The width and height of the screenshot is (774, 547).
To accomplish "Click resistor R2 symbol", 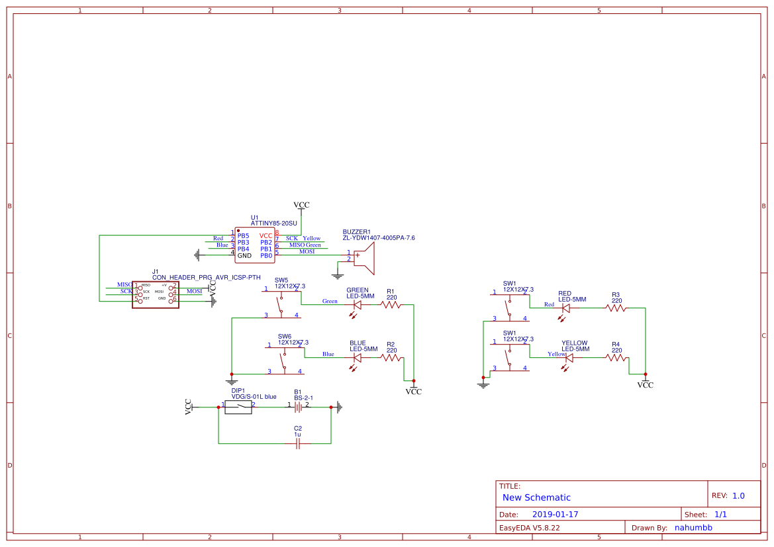I will [391, 358].
